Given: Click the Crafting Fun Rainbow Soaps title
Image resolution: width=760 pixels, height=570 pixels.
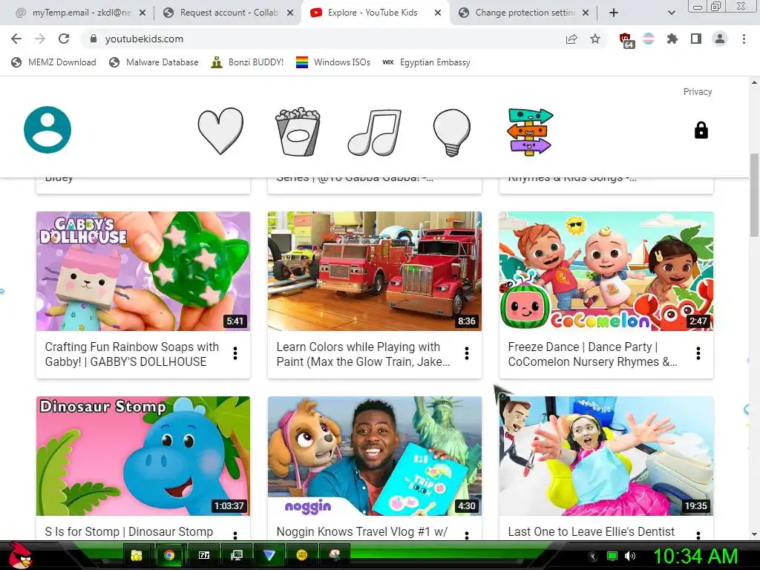Looking at the screenshot, I should pyautogui.click(x=132, y=354).
